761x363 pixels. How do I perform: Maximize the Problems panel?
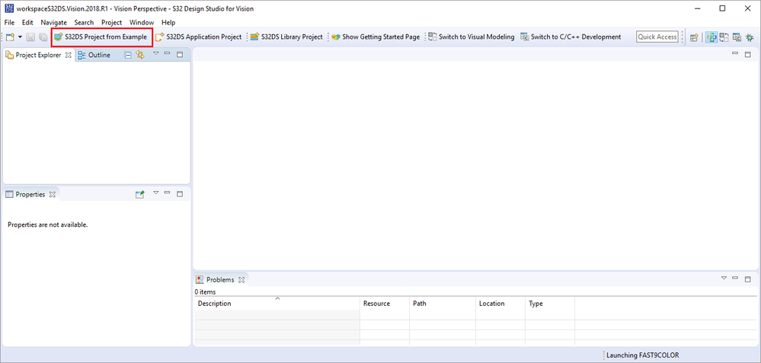[748, 279]
